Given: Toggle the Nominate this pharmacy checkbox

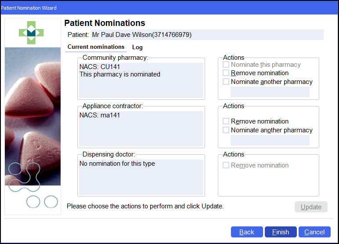Looking at the screenshot, I should pos(226,65).
